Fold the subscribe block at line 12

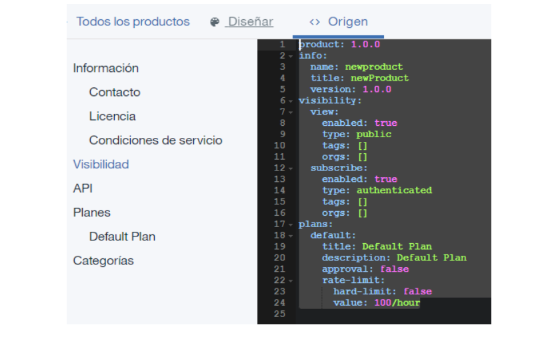(291, 168)
